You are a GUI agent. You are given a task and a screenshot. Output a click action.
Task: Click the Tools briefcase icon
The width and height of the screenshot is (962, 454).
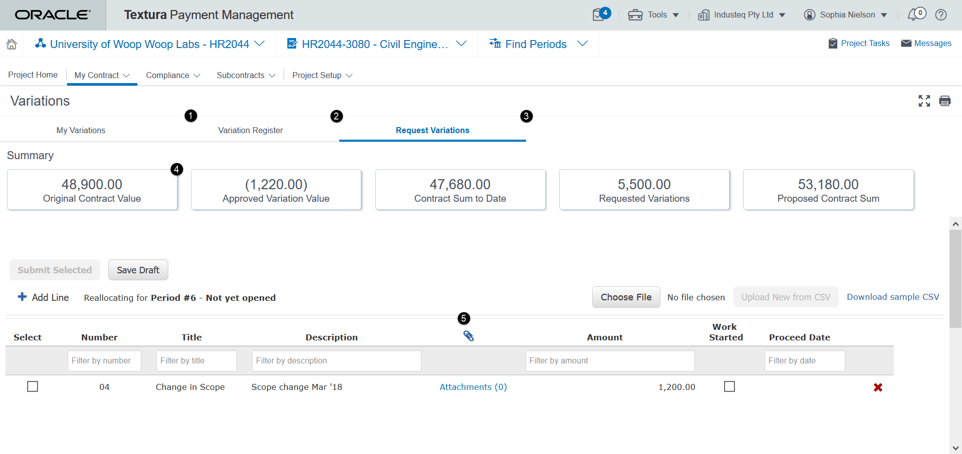635,15
